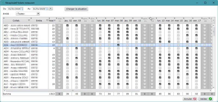
Task: Click the horizontal scrollbar thumb
Action: (x=72, y=91)
